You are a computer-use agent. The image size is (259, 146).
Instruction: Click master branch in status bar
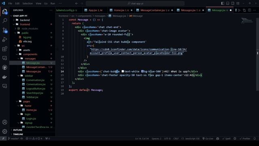coord(14,139)
